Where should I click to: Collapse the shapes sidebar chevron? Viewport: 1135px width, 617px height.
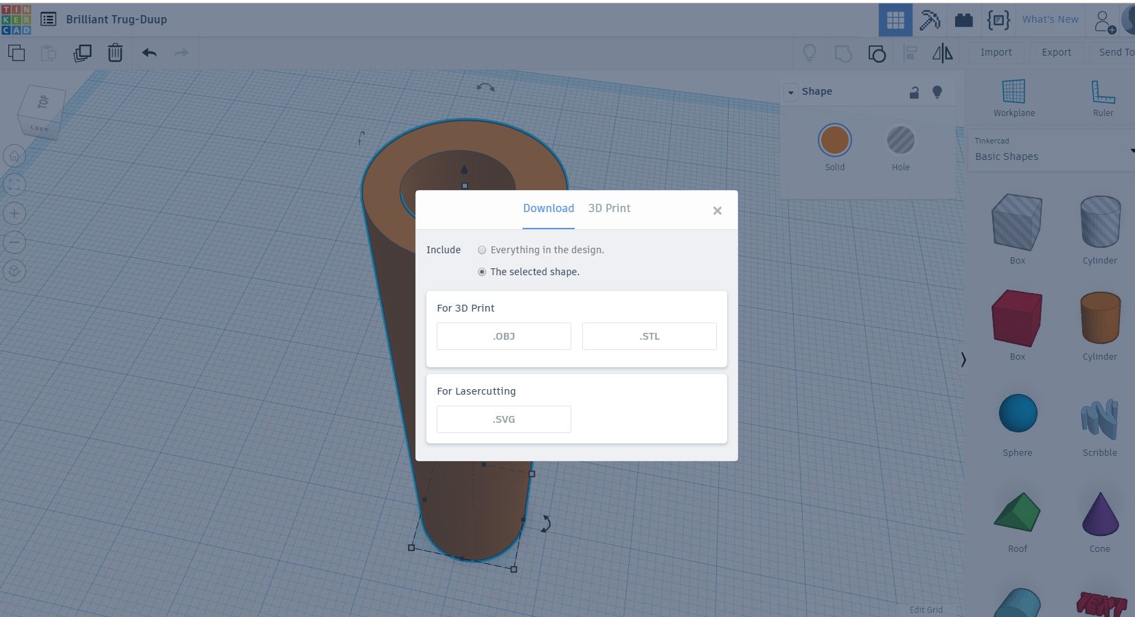click(963, 359)
